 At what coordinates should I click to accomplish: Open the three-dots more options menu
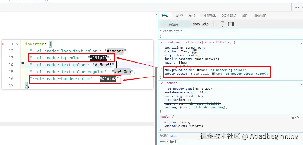pos(297,7)
